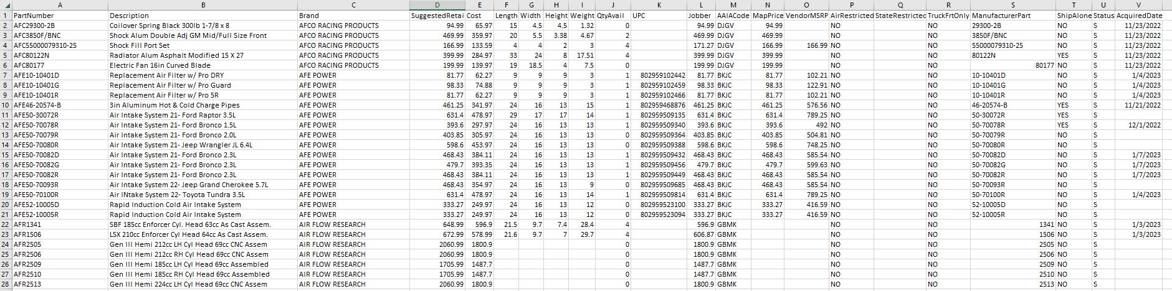Viewport: 1172px width, 291px height.
Task: Click the ManufacturerPart cell 46-20574-B
Action: click(1012, 105)
